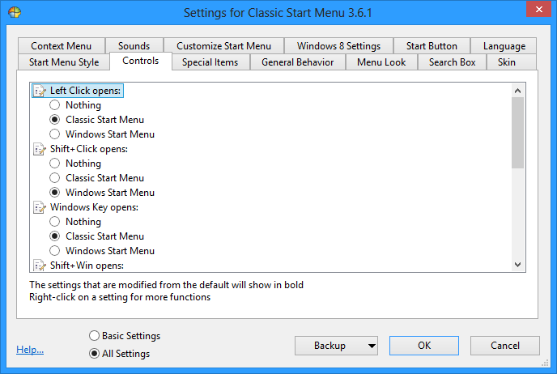Image resolution: width=557 pixels, height=374 pixels.
Task: Click the Shift+Click opens setting icon
Action: (x=39, y=149)
